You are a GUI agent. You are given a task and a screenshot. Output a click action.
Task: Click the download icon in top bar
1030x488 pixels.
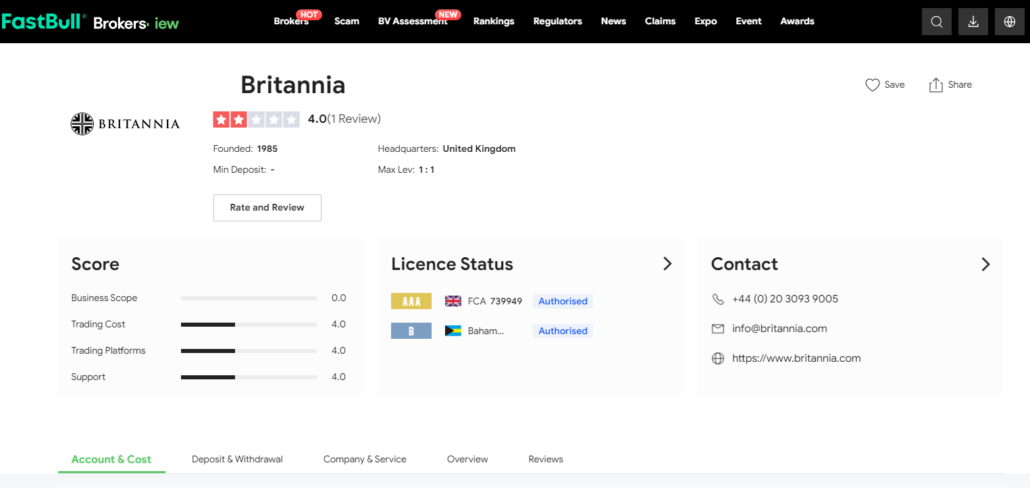point(973,22)
